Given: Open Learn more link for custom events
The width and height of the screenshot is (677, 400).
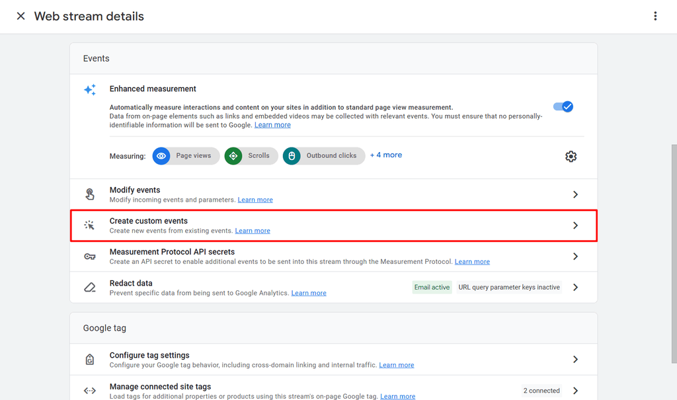Looking at the screenshot, I should (253, 231).
